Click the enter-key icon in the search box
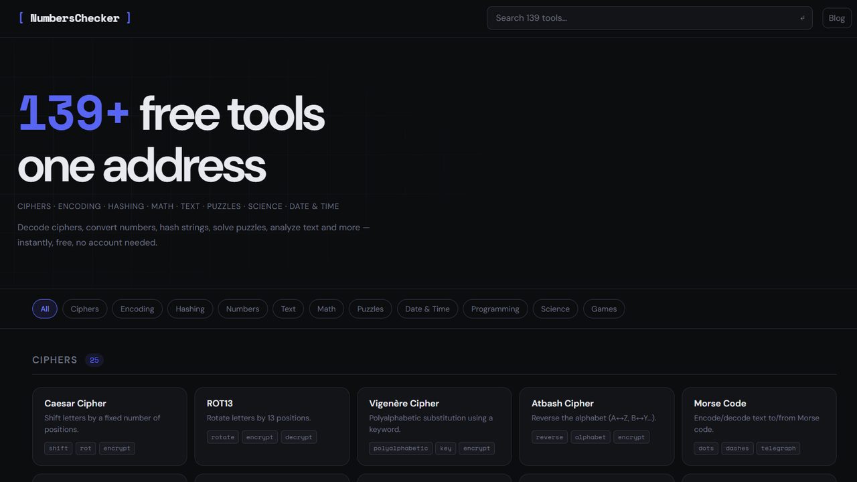 802,18
